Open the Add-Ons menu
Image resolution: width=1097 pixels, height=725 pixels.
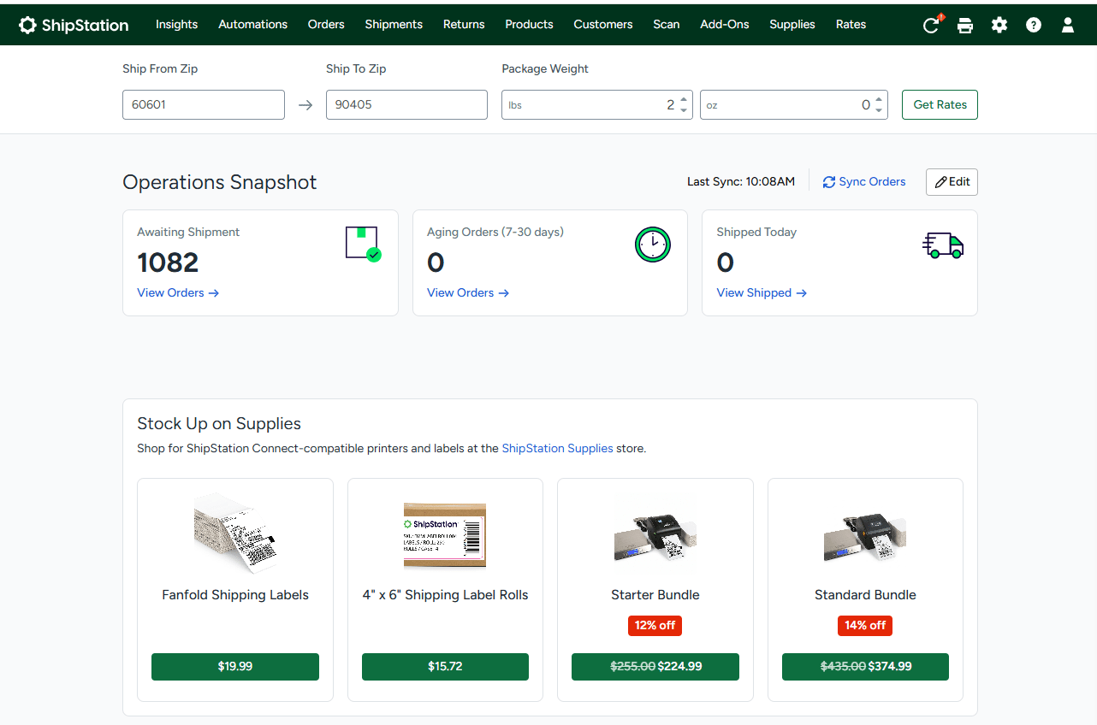click(x=725, y=24)
